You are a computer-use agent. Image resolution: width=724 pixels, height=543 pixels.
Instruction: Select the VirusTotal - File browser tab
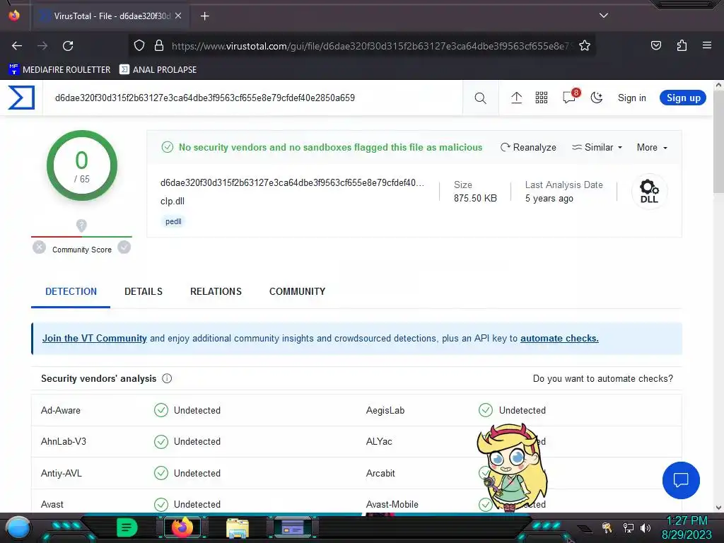pos(111,16)
